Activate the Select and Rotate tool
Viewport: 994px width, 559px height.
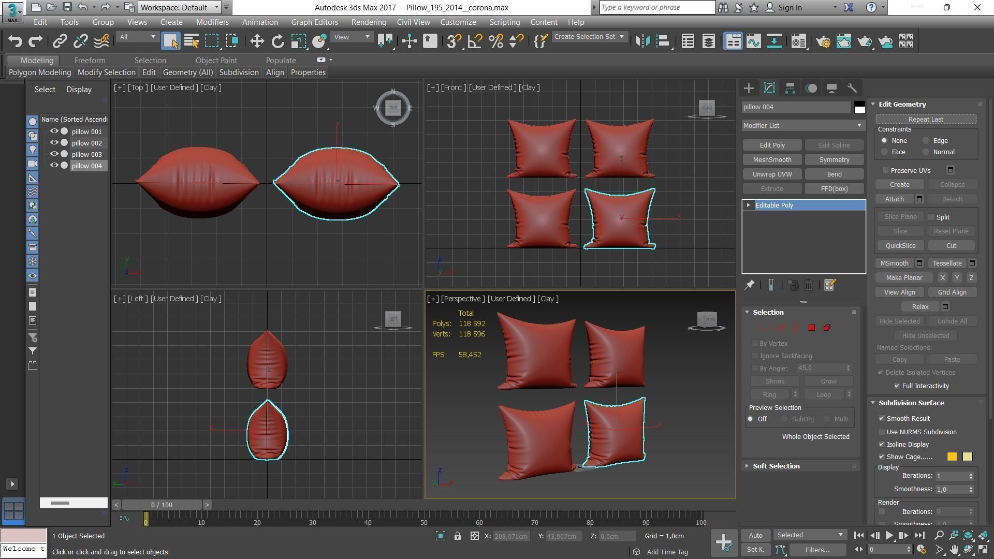(x=277, y=41)
